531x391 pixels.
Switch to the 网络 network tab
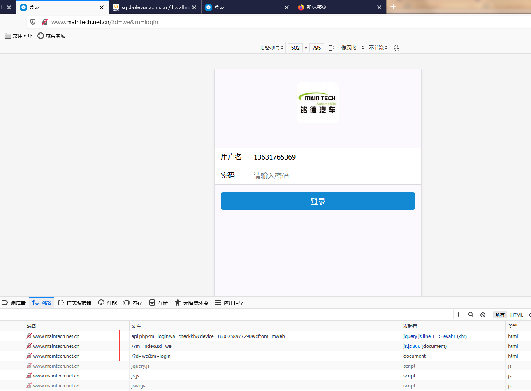pos(42,303)
